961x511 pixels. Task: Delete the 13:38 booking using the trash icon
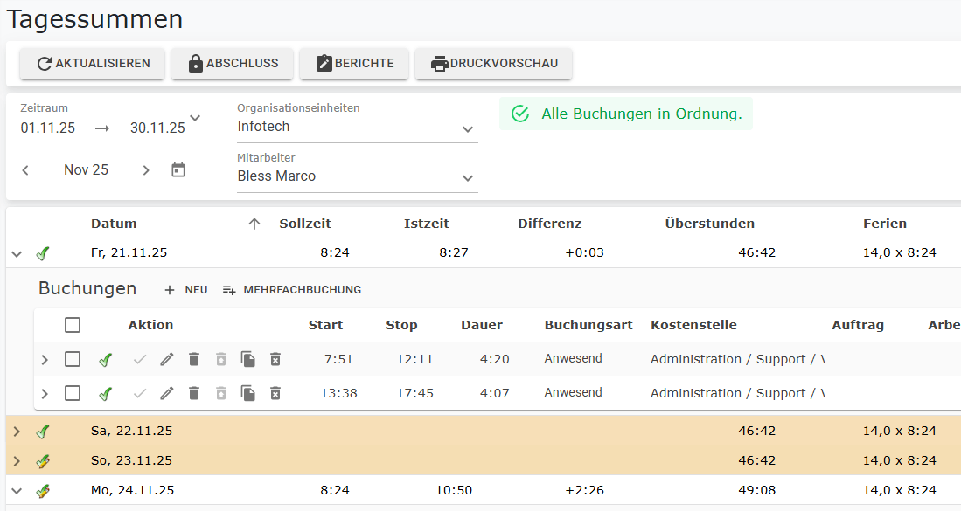click(x=193, y=393)
